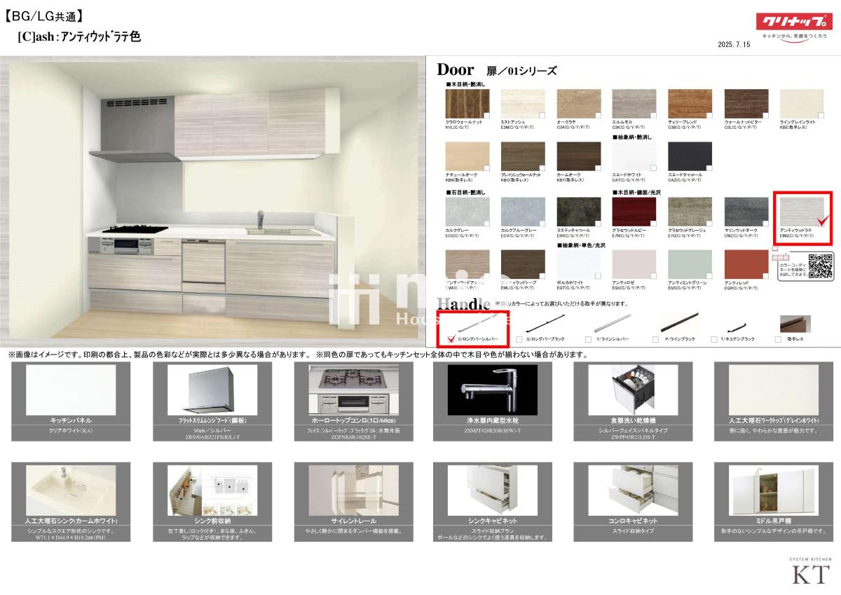Image resolution: width=841 pixels, height=595 pixels.
Task: Select the Y/Line Silver handle image
Action: point(613,325)
